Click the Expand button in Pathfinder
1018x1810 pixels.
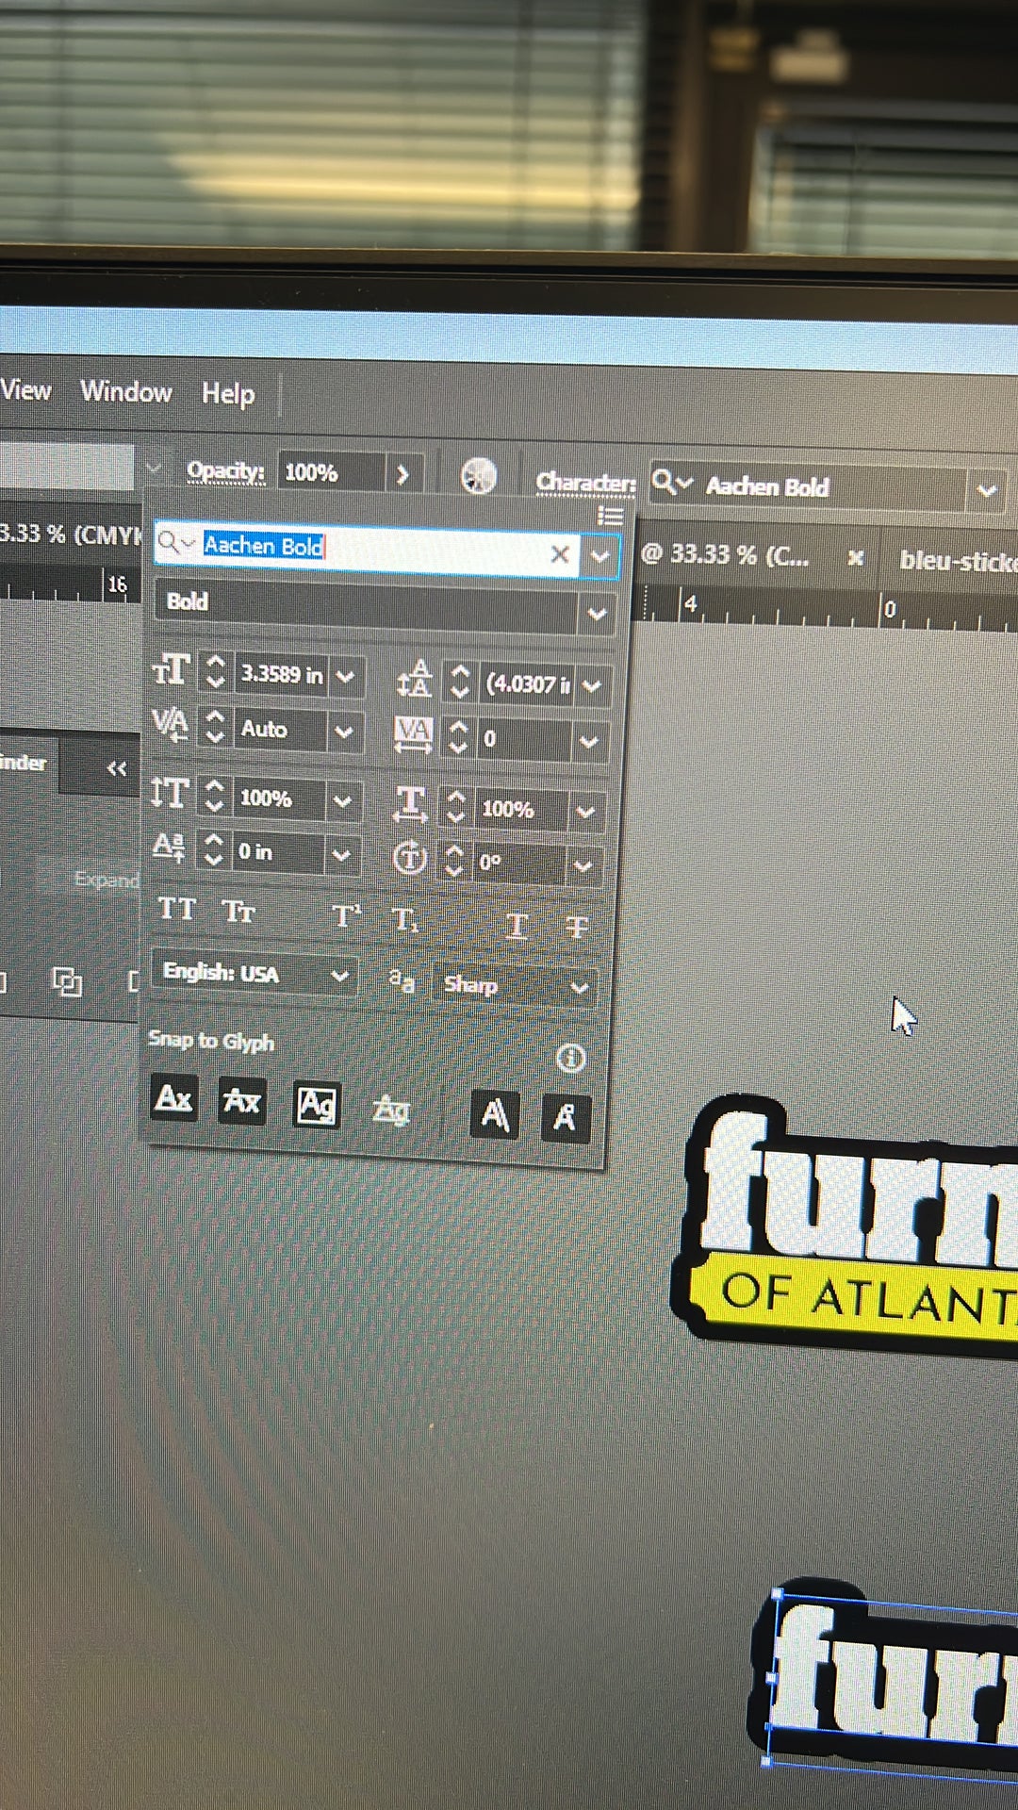point(107,880)
